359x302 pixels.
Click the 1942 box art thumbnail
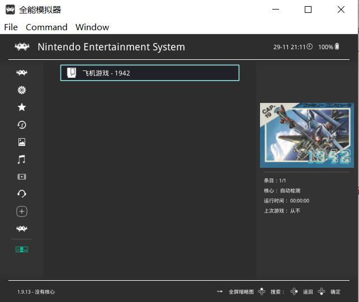tap(307, 135)
